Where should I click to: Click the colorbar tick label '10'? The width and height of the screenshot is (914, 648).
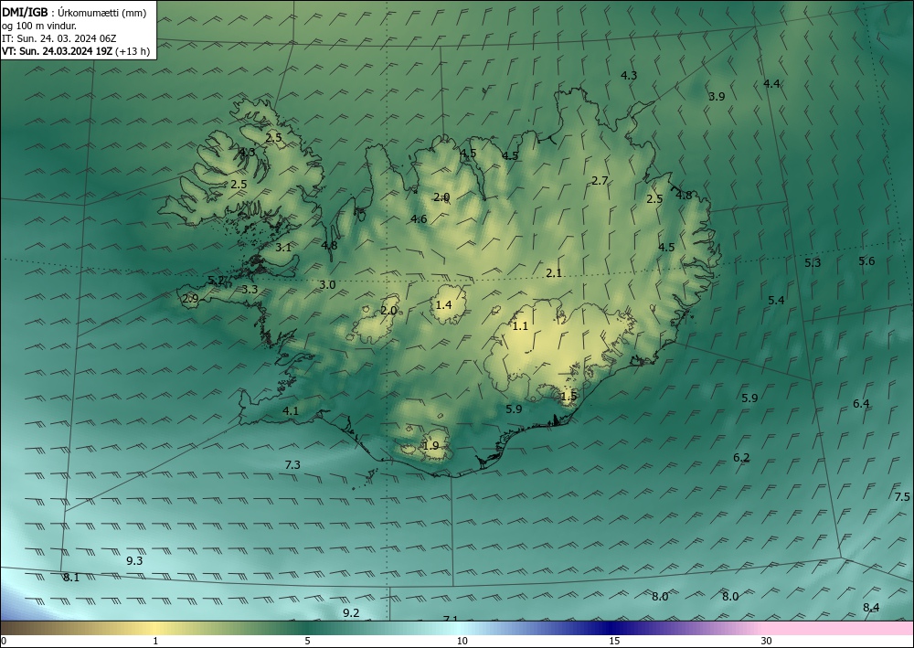pyautogui.click(x=462, y=642)
